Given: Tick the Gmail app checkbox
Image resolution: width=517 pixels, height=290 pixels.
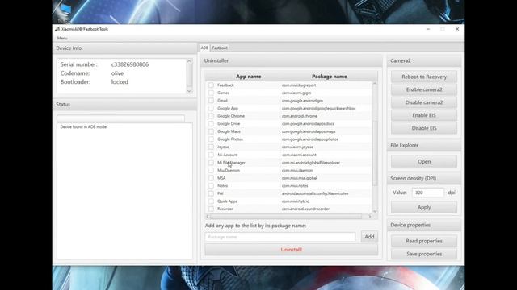Looking at the screenshot, I should 211,101.
